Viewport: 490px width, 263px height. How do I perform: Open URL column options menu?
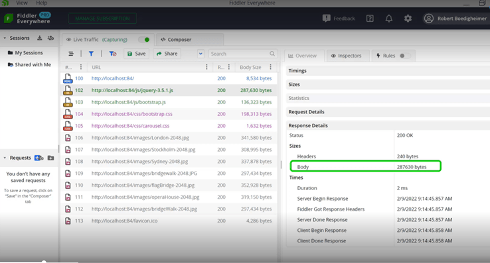206,67
